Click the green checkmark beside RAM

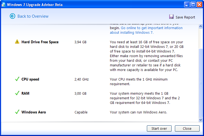pos(17,93)
